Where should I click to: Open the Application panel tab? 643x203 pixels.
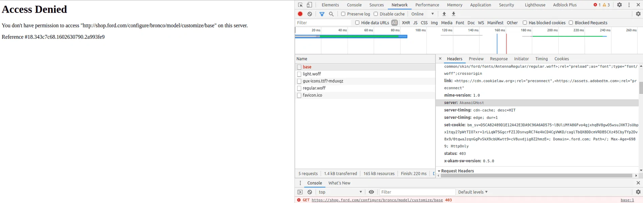(x=480, y=5)
